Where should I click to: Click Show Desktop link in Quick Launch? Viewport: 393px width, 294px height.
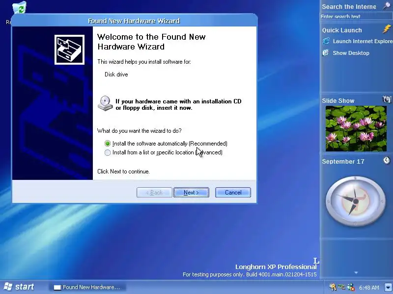pos(351,53)
